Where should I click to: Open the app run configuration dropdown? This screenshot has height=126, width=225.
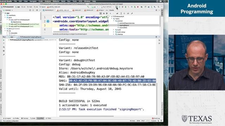95,7
